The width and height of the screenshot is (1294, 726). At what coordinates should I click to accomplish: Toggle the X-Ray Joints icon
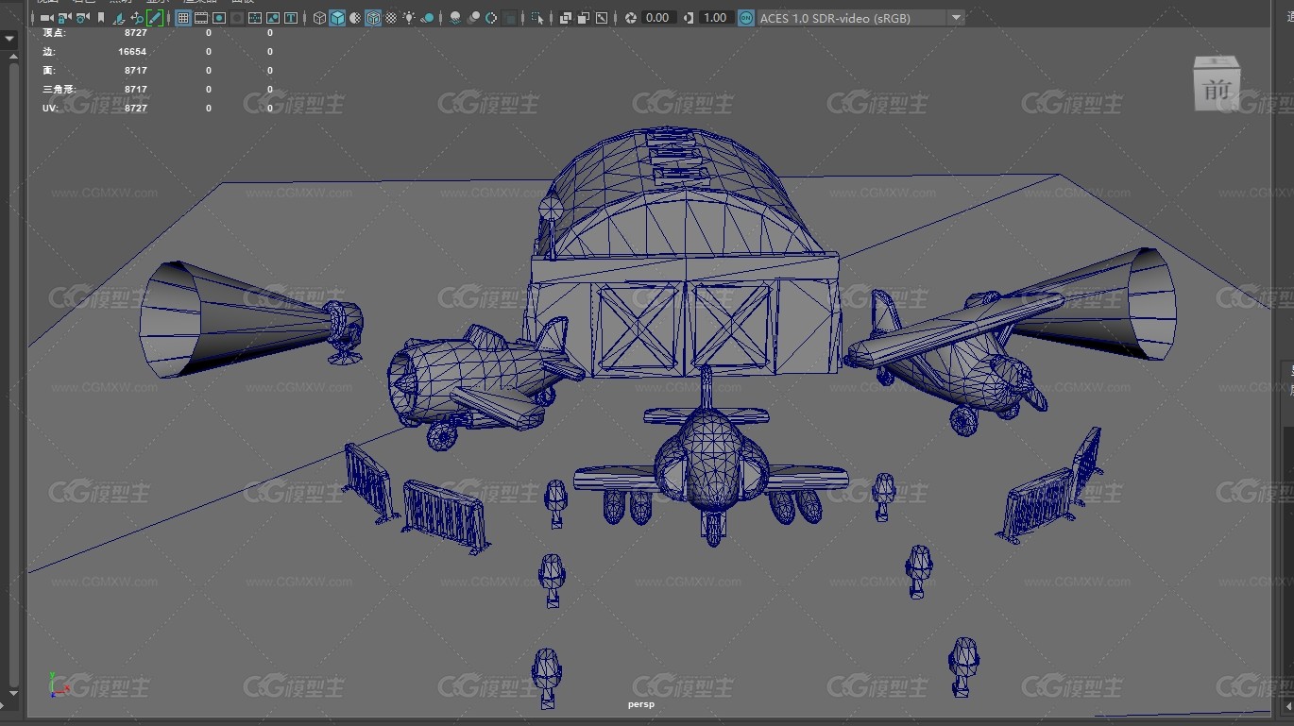[601, 18]
